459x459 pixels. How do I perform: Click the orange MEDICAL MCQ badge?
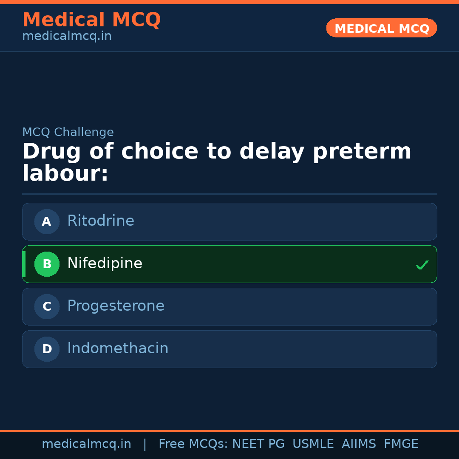382,28
